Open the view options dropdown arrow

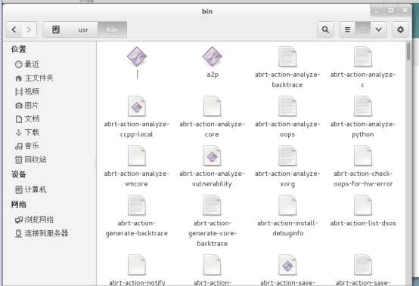tap(378, 29)
